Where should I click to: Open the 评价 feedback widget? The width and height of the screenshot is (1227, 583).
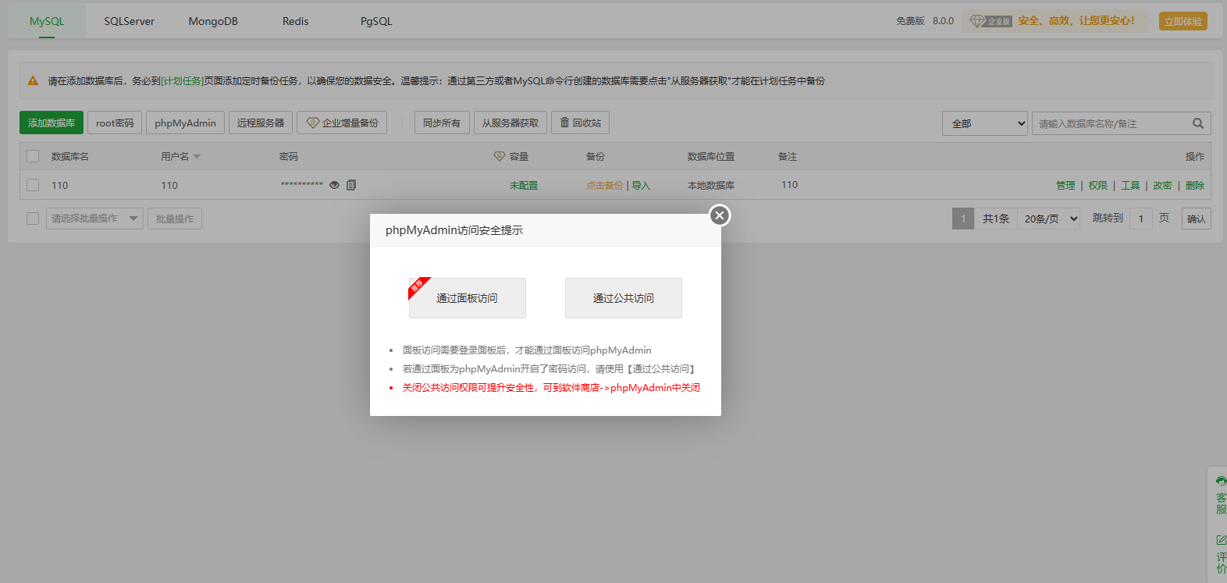coord(1221,553)
